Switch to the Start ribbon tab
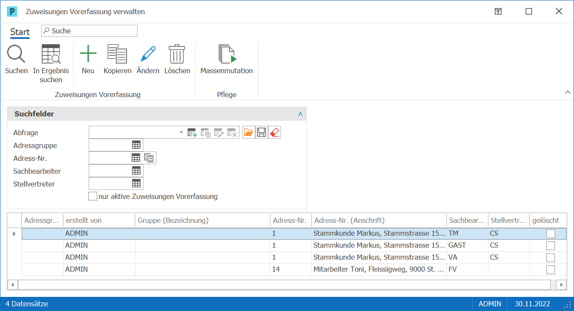The height and width of the screenshot is (311, 574). tap(20, 32)
